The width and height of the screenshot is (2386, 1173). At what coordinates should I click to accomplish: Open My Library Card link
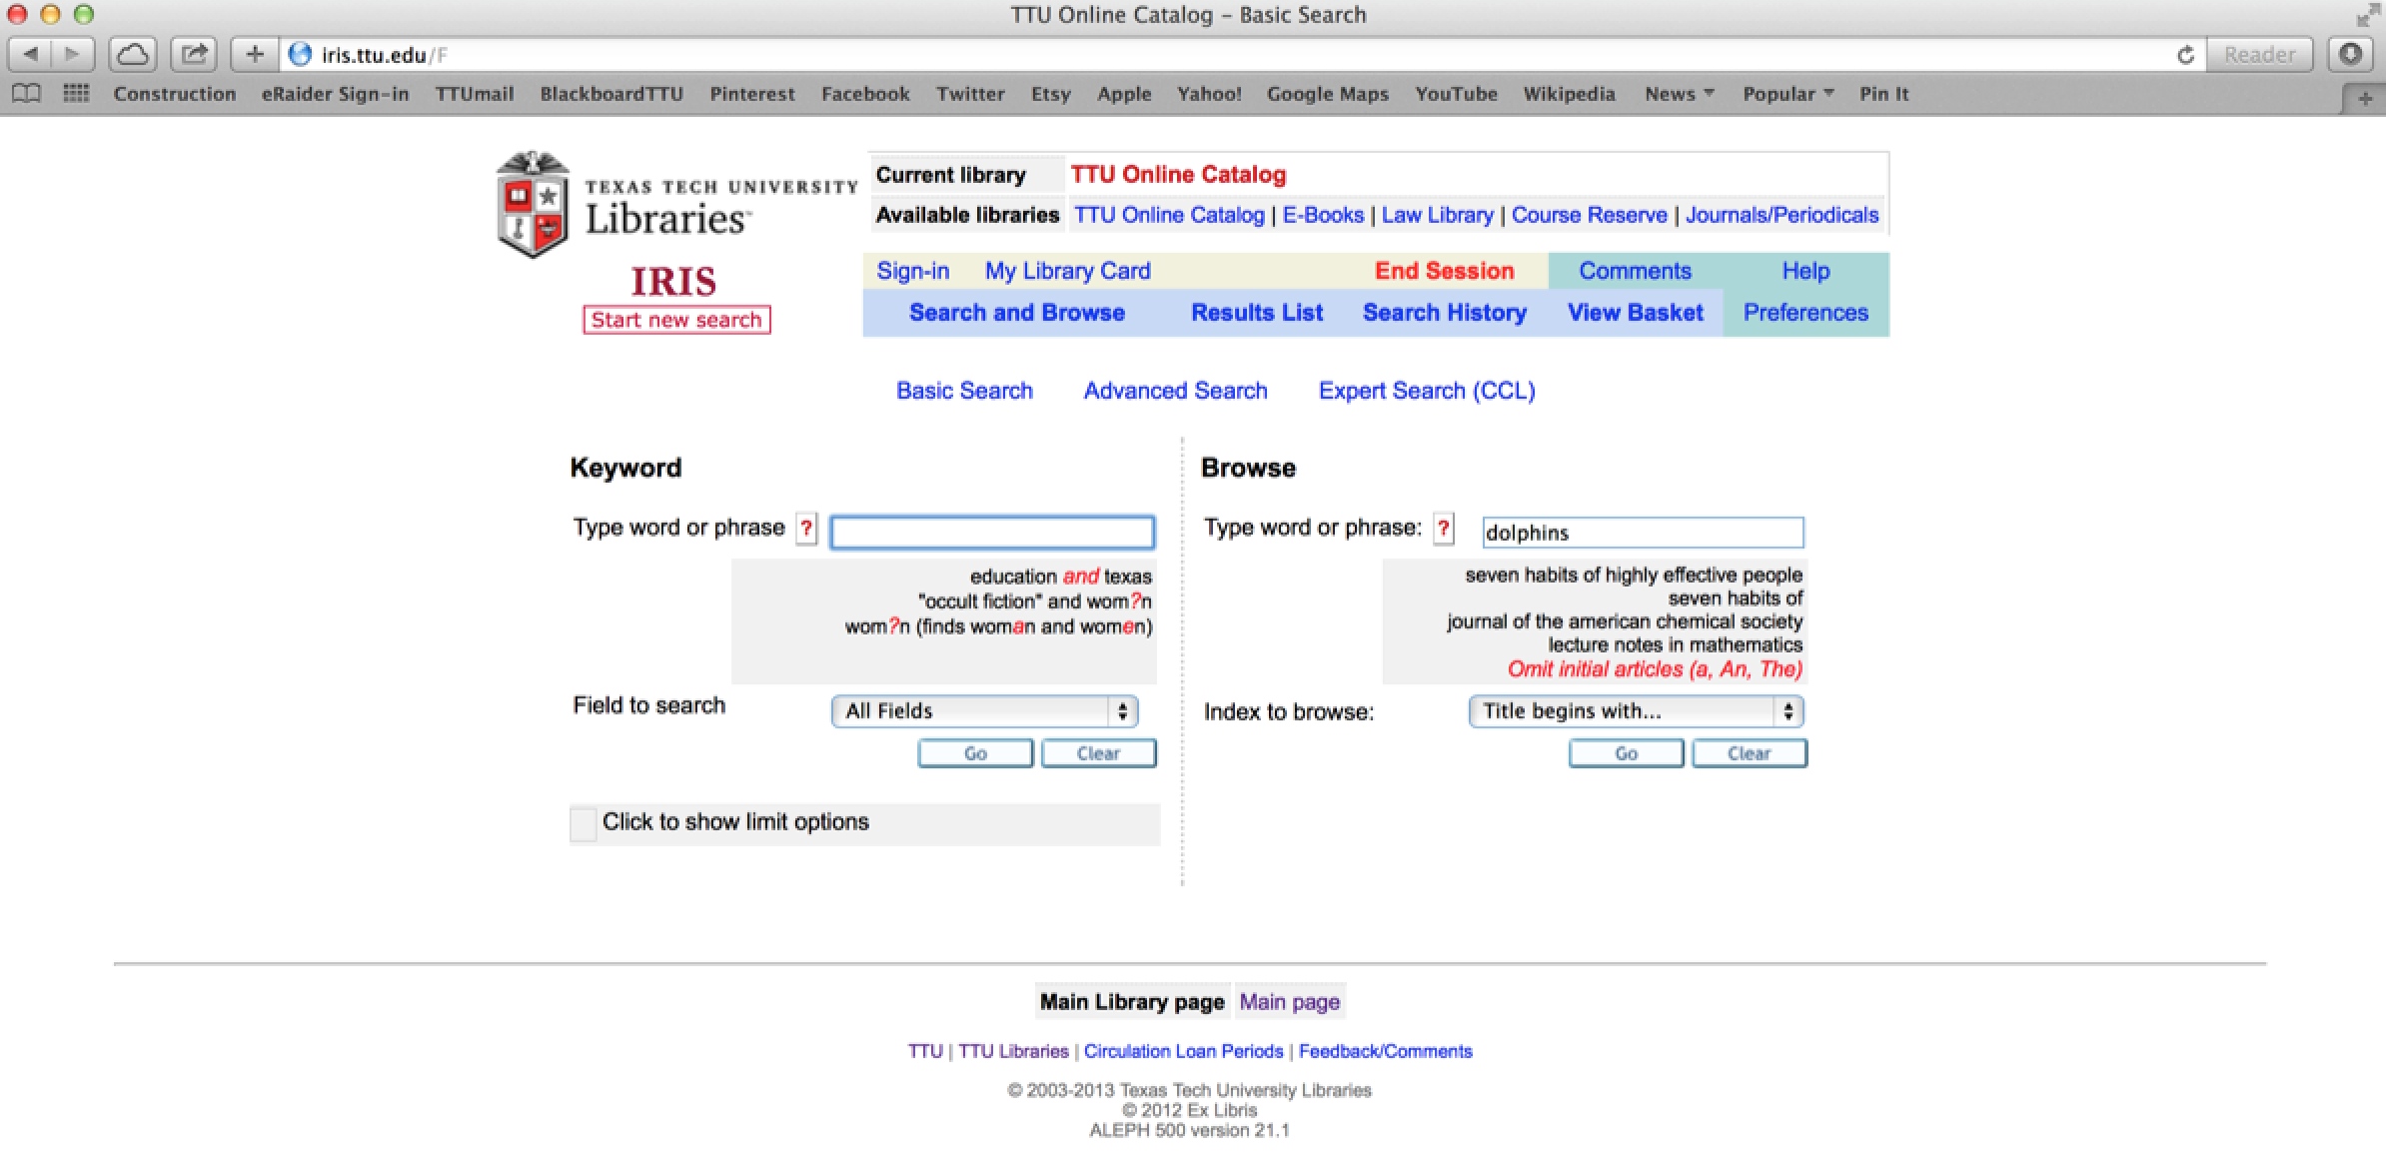pos(1067,271)
